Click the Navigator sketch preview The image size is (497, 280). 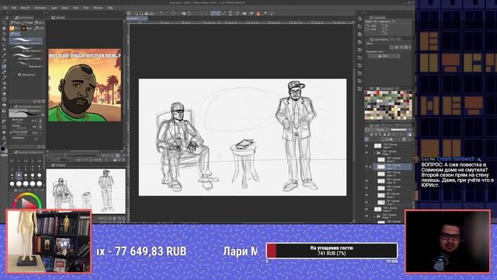coord(86,191)
